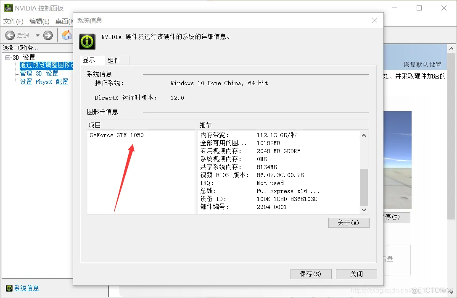This screenshot has width=457, height=298.
Task: Open the 桌面 menu
Action: click(64, 21)
